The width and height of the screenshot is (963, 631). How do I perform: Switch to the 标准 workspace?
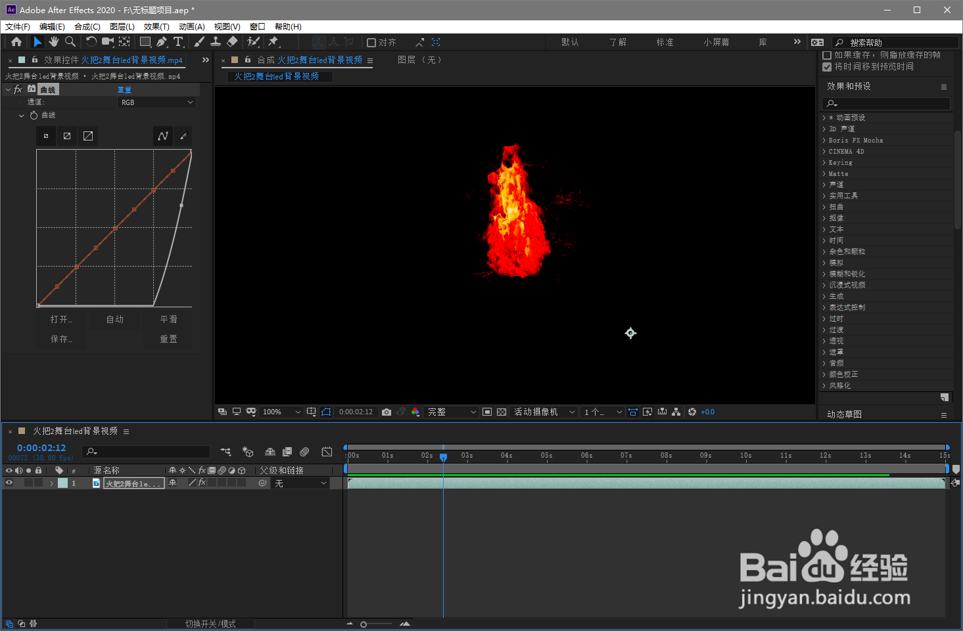(x=665, y=42)
